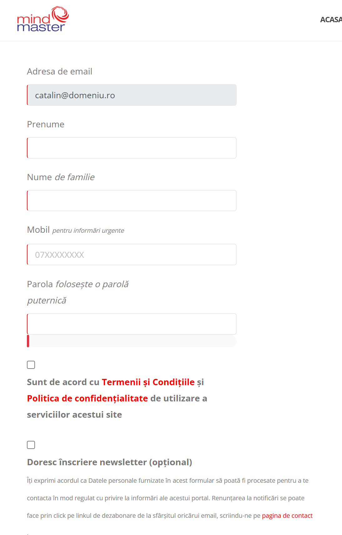
Task: Open the Politica de confidențialitate link
Action: pyautogui.click(x=87, y=398)
